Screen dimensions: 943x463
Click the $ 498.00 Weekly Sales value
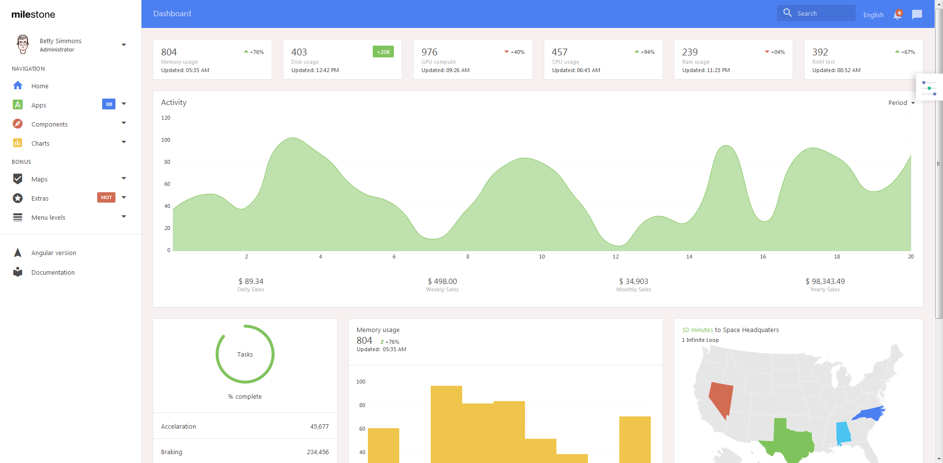tap(442, 281)
